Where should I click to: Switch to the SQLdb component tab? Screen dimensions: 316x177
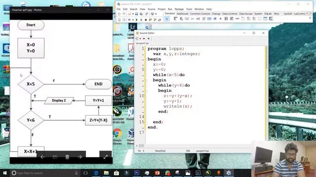[x=268, y=14]
